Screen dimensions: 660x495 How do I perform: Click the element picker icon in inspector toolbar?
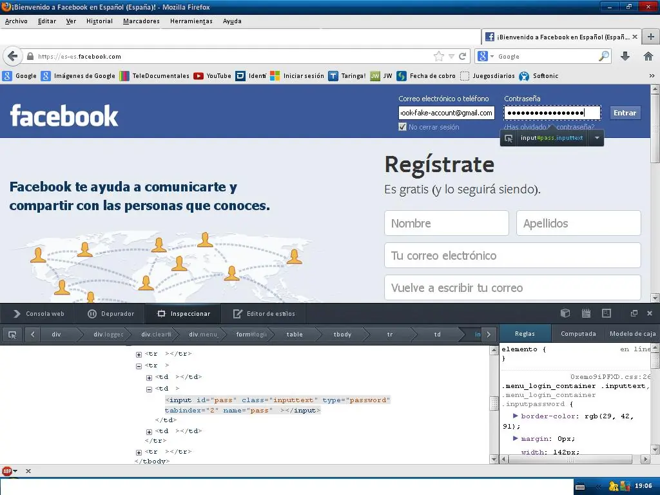(x=12, y=335)
